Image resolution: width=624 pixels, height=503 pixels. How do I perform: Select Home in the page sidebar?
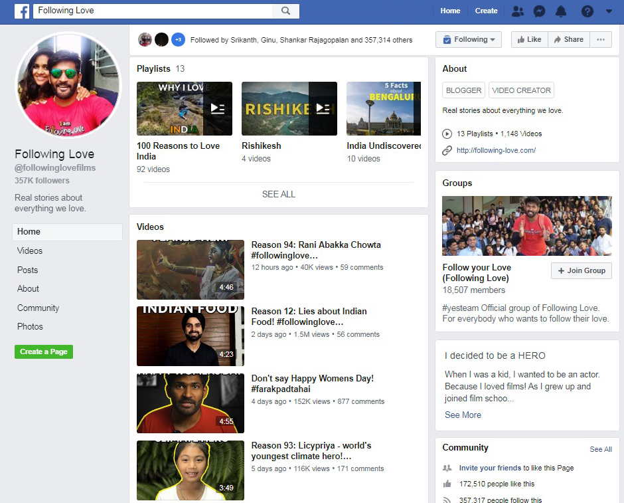click(67, 232)
